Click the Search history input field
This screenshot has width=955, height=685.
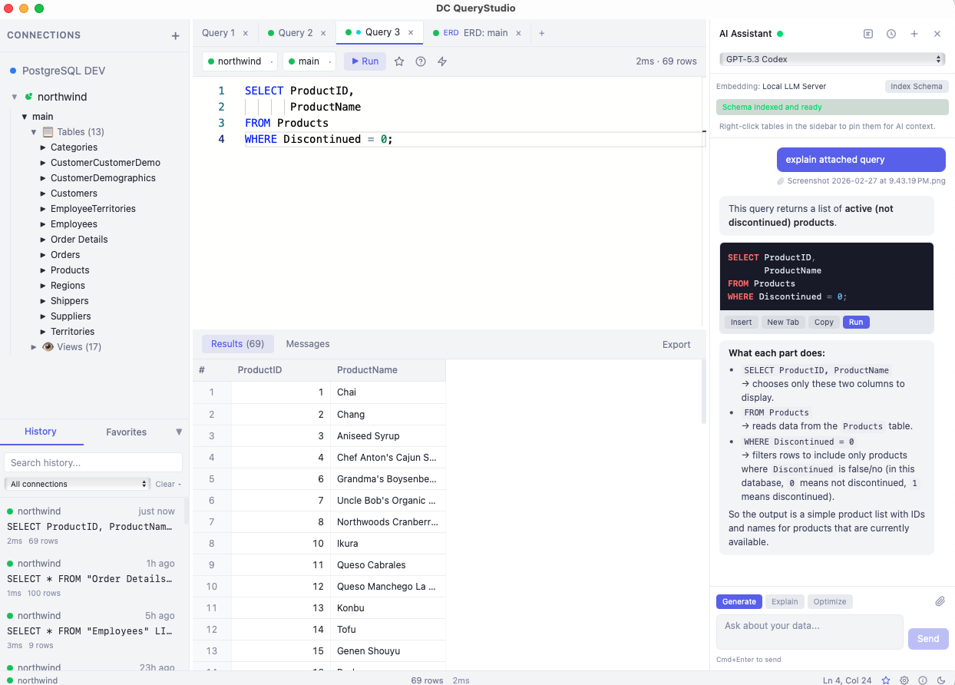(92, 462)
